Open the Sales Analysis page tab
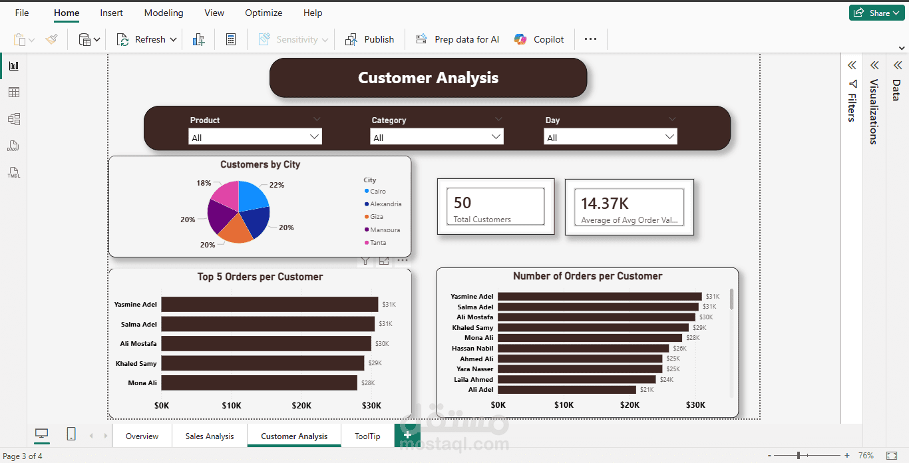Screen dimensions: 909x463 [210, 436]
